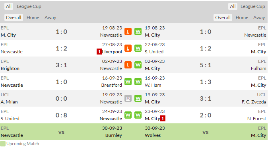Open the 5:1 M. City Fulham score
This screenshot has width=268, height=154.
tap(206, 65)
